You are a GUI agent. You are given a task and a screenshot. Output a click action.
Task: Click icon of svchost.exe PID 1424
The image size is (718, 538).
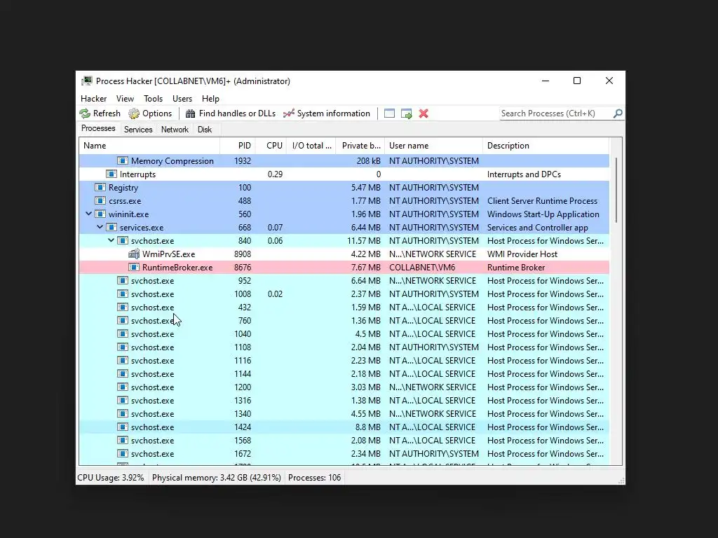tap(122, 427)
